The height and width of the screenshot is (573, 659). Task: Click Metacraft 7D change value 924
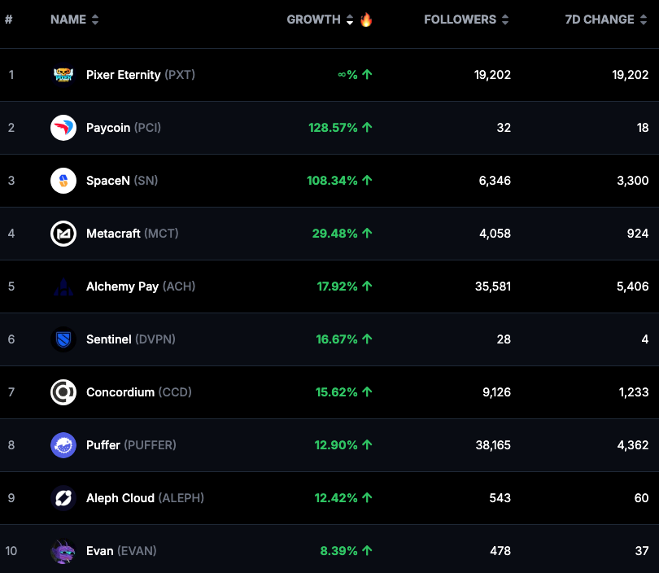[x=638, y=234]
